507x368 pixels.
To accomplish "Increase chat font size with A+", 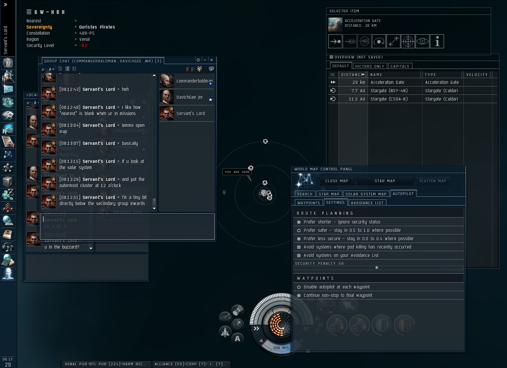I will pos(51,69).
